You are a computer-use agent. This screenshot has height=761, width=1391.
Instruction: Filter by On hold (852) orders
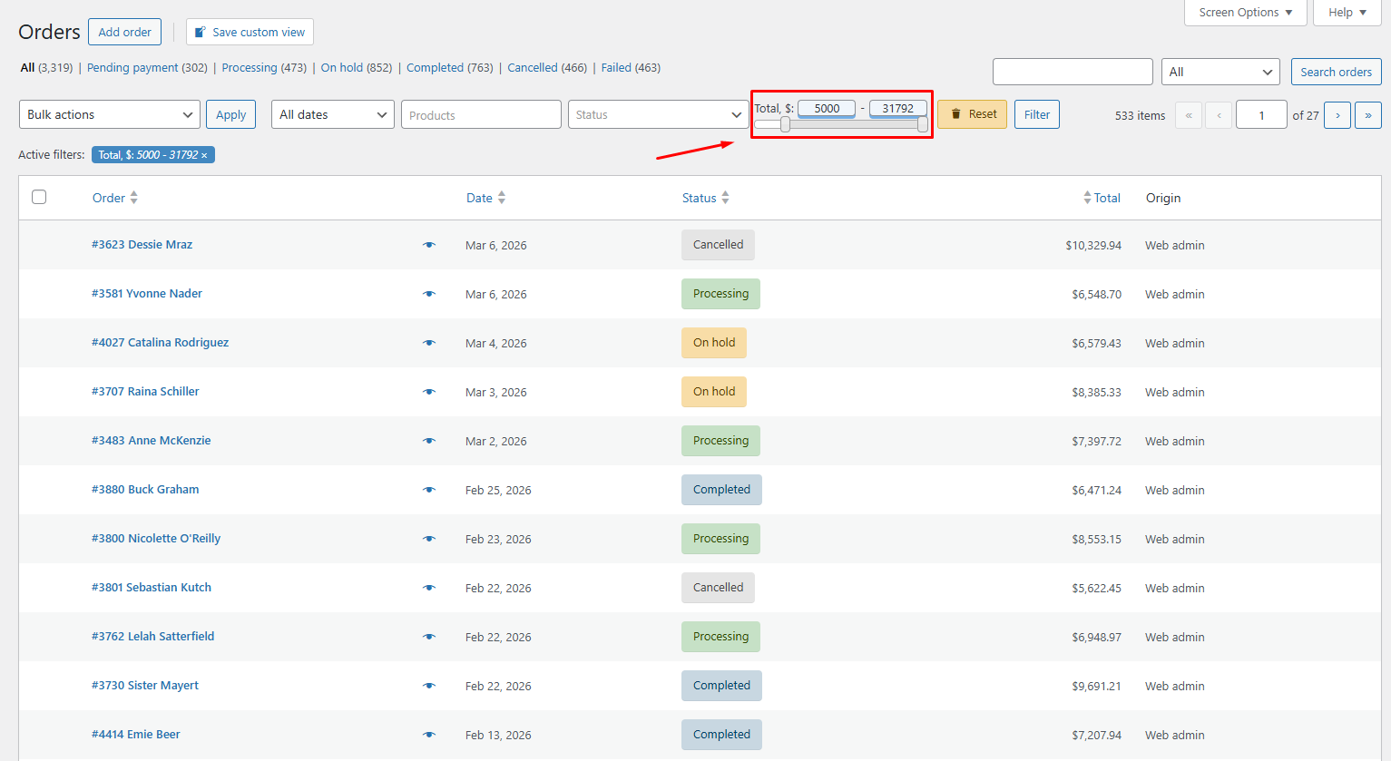click(x=357, y=68)
